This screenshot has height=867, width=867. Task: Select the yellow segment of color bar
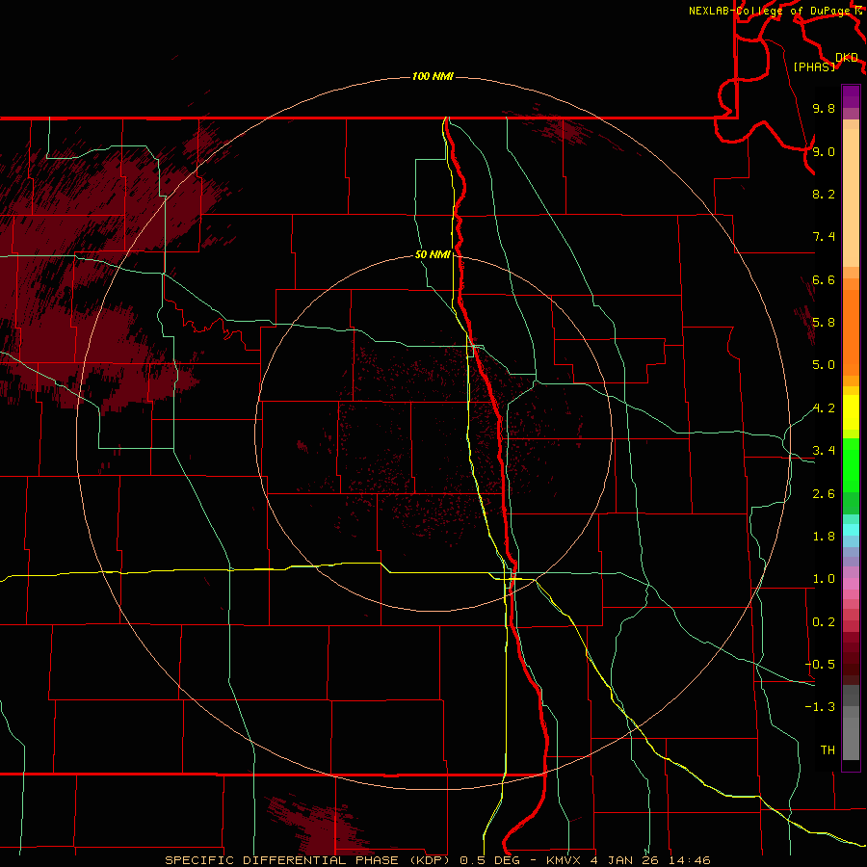coord(851,412)
